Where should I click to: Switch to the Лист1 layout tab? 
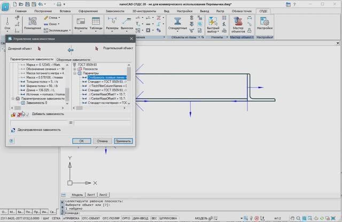pos(91,195)
